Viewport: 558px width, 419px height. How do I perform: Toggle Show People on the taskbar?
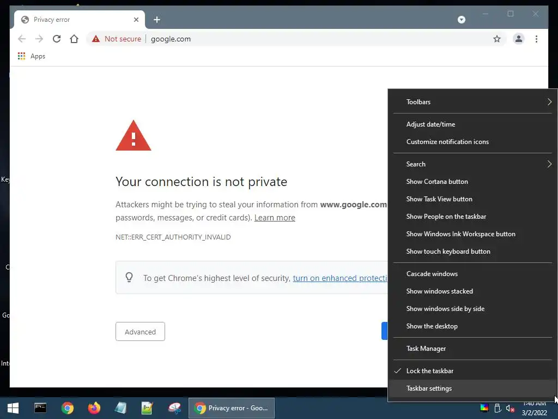tap(472, 217)
